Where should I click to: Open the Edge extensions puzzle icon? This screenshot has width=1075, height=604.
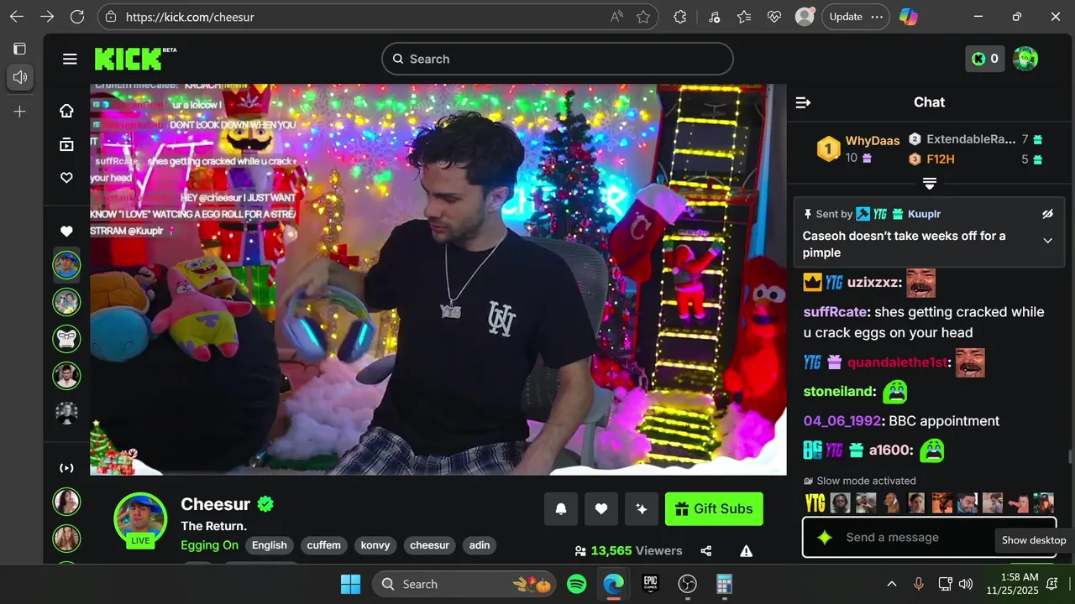click(x=680, y=17)
